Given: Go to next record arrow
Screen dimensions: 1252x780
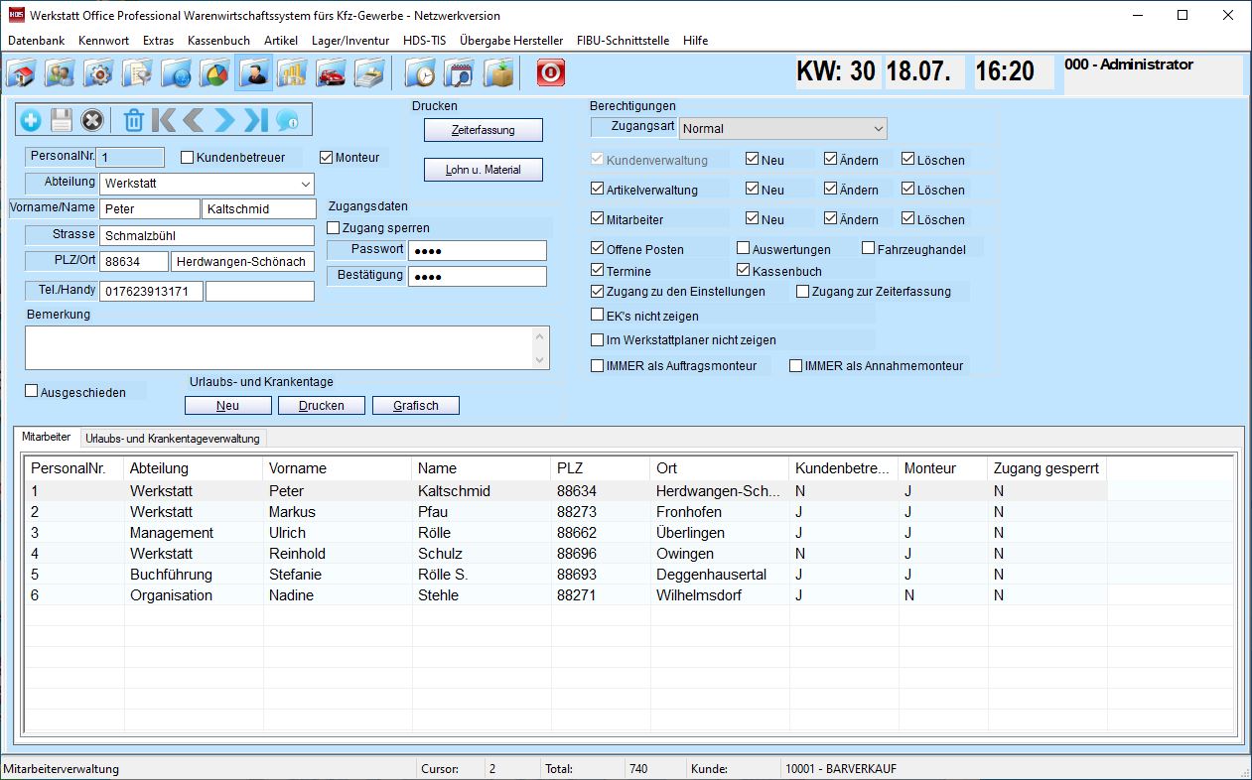Looking at the screenshot, I should tap(224, 120).
